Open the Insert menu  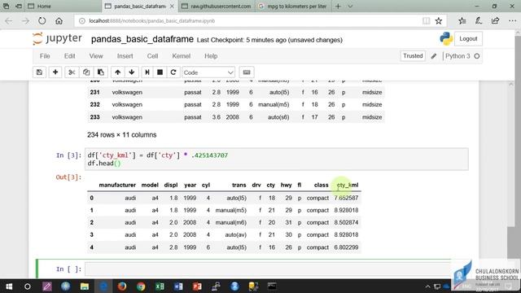[x=125, y=56]
